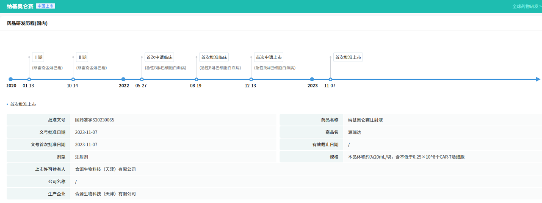
Task: Click the 2022 year dot on timeline
Action: pos(123,79)
